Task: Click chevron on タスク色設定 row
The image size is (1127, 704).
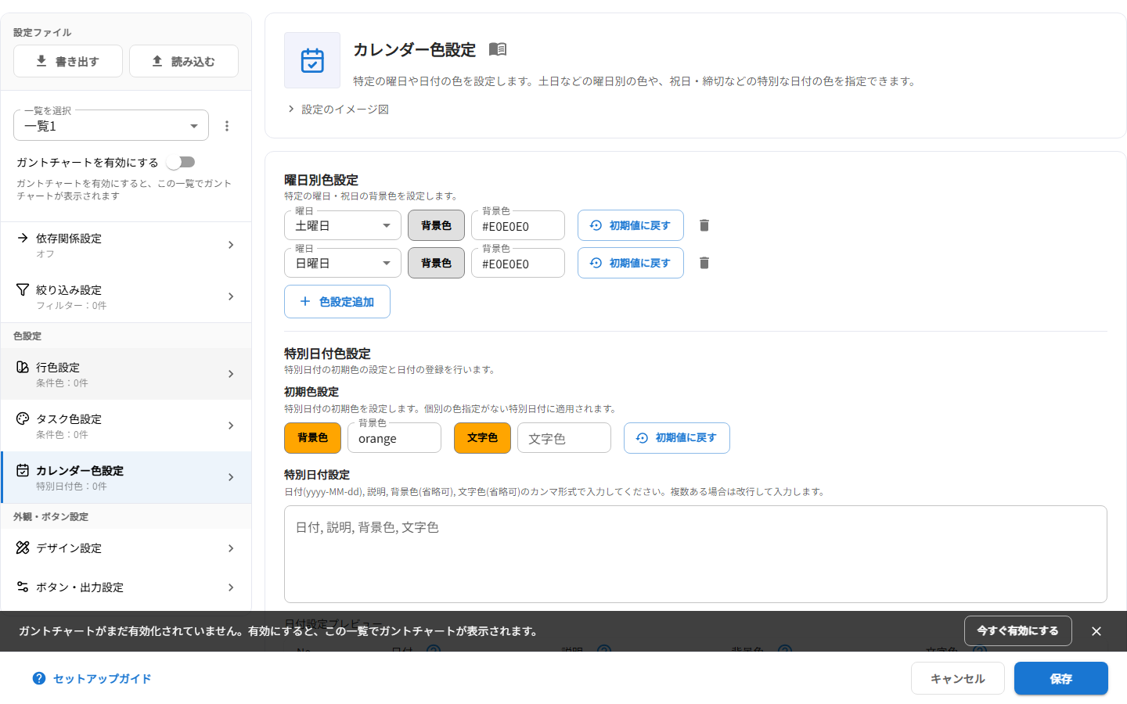Action: (231, 426)
